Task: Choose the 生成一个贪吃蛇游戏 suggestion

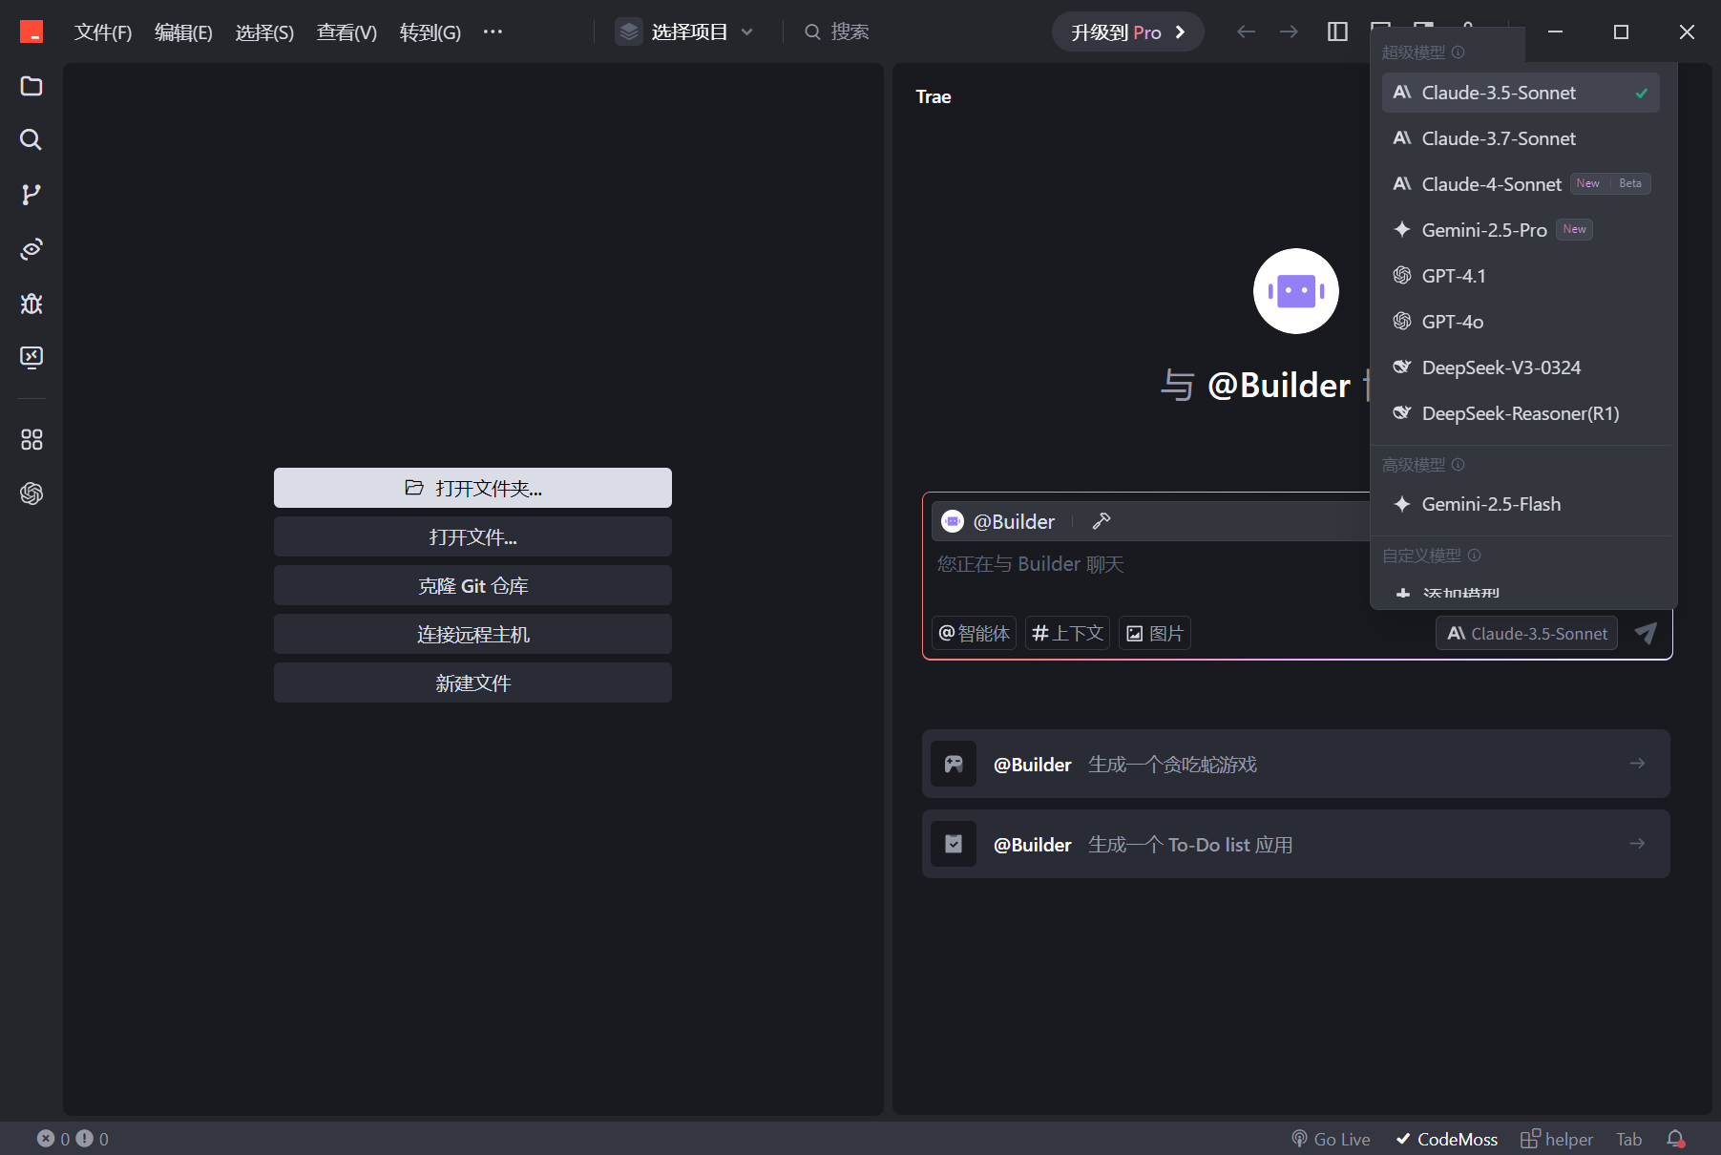Action: pos(1295,764)
